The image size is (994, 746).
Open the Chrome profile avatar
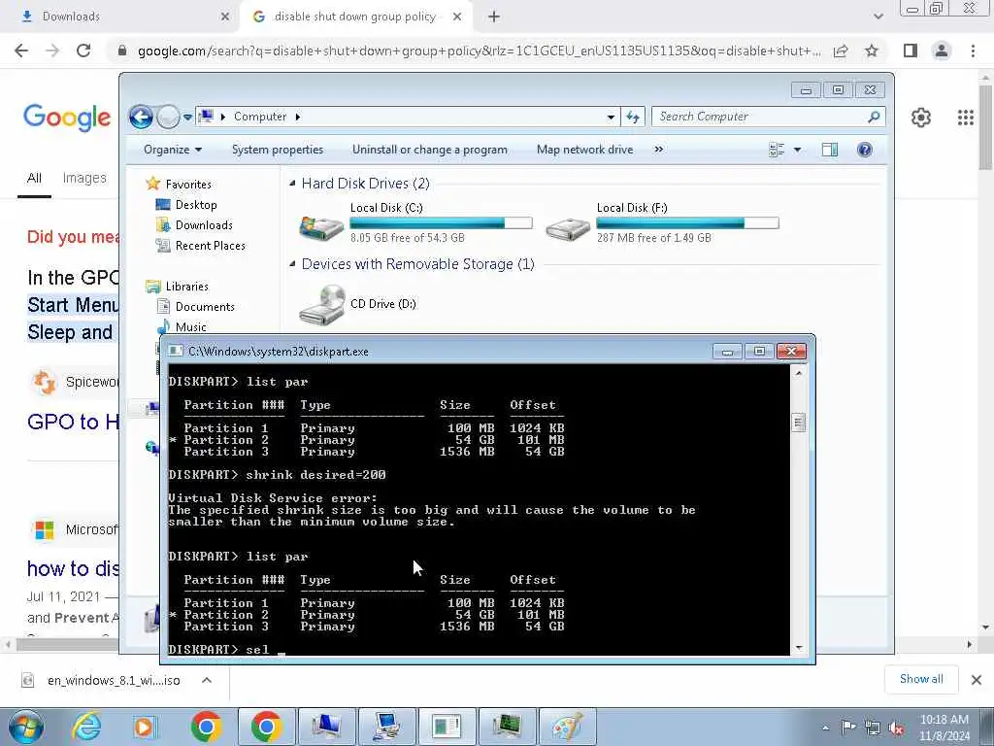tap(942, 51)
